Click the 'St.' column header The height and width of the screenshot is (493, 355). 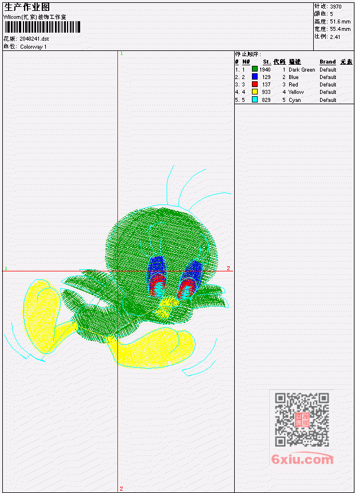pyautogui.click(x=267, y=62)
